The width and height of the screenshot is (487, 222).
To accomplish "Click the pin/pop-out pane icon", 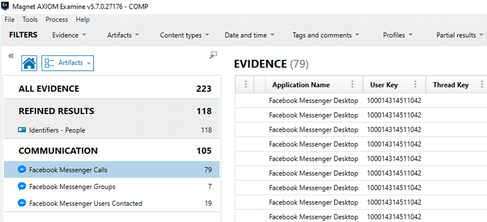I will click(213, 55).
